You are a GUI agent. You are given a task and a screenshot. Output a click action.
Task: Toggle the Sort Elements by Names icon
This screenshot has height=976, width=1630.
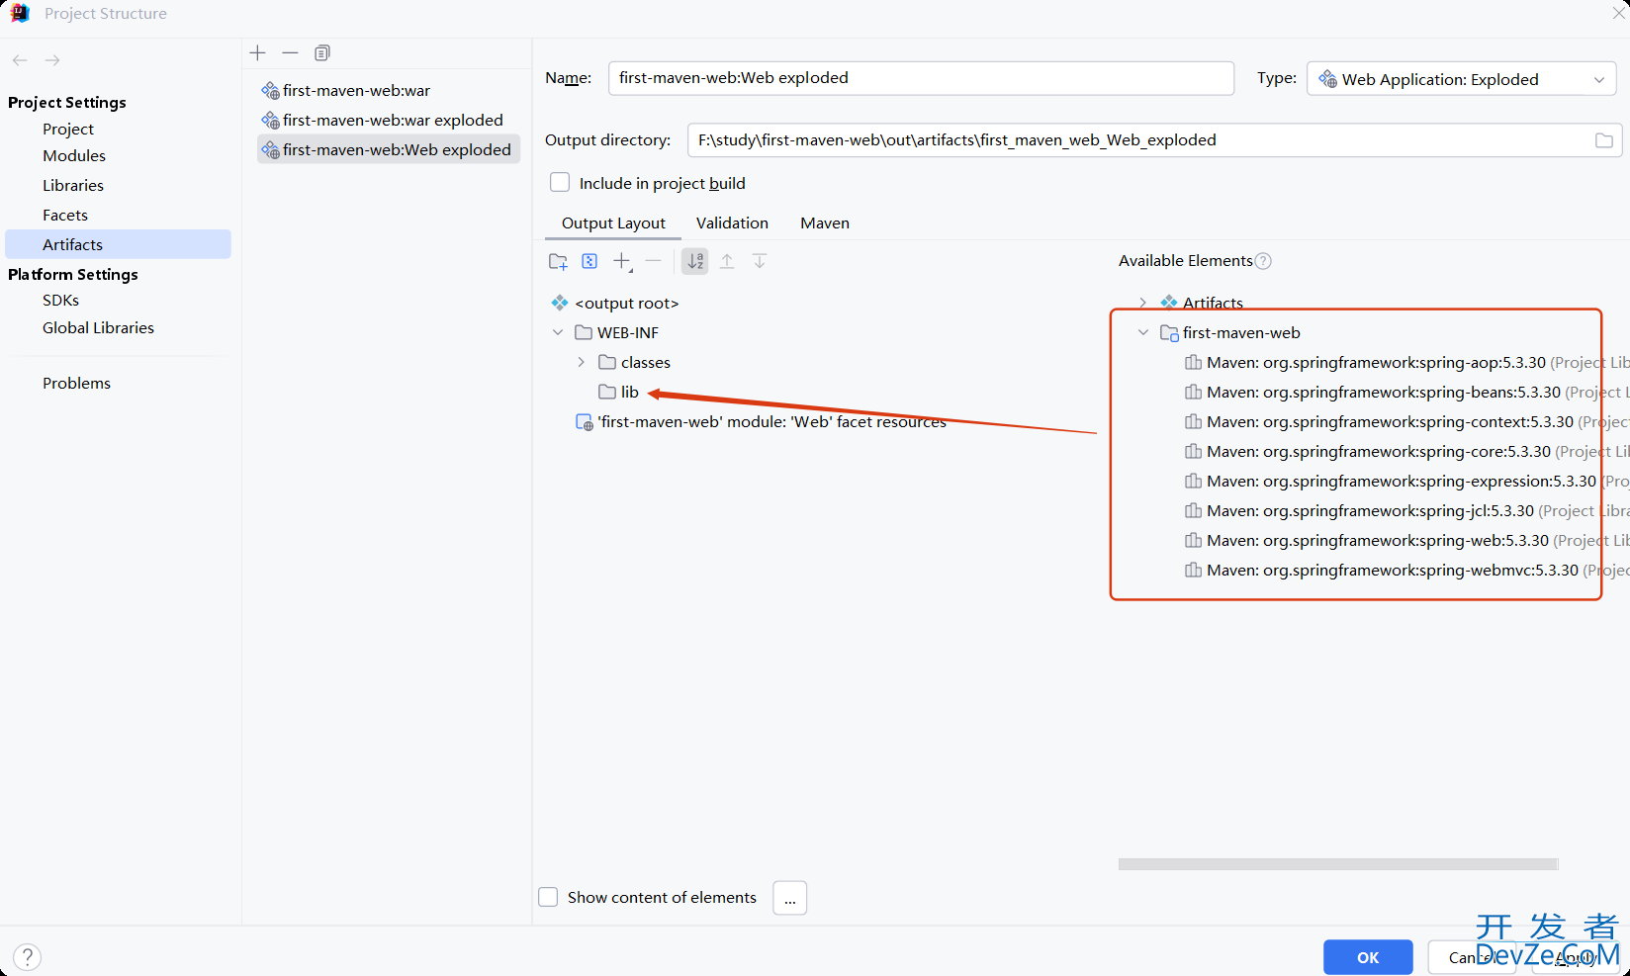point(695,261)
